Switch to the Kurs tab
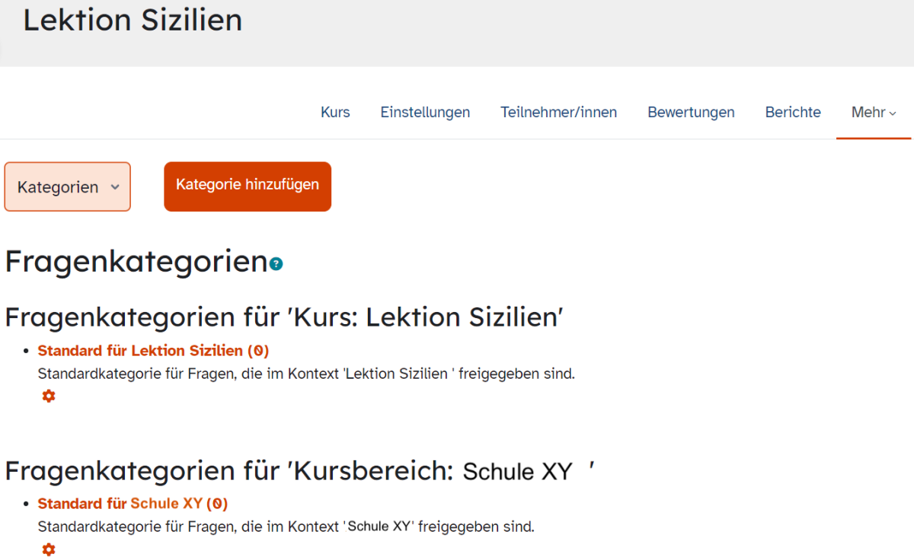 pyautogui.click(x=335, y=113)
